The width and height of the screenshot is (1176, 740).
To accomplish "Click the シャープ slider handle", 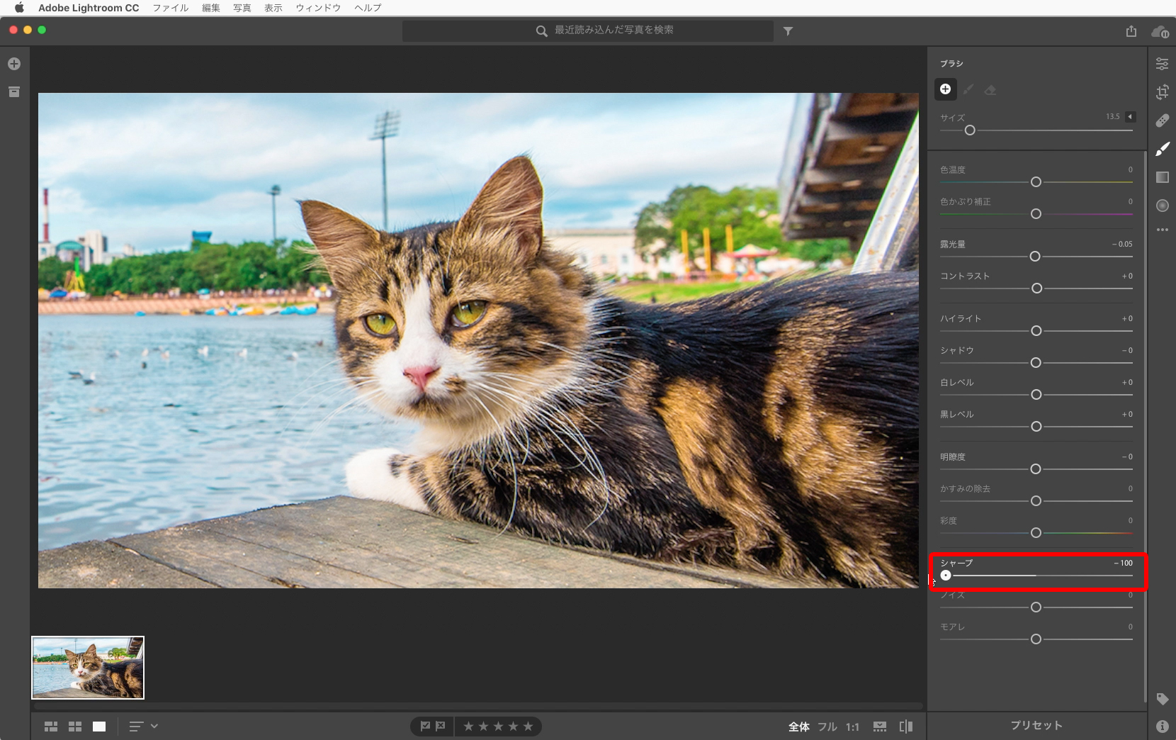I will [x=946, y=576].
